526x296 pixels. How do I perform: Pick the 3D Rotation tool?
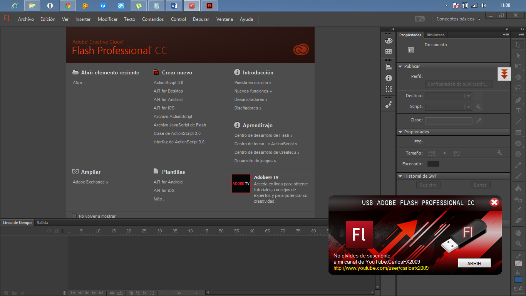(x=518, y=77)
